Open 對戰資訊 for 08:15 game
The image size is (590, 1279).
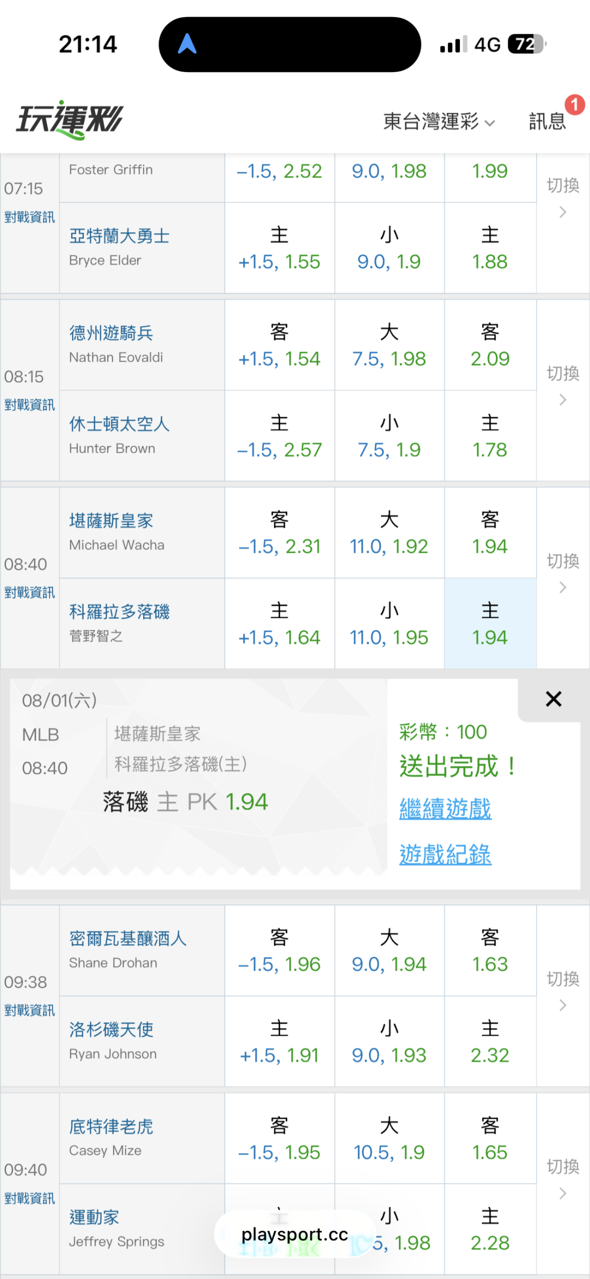(29, 405)
